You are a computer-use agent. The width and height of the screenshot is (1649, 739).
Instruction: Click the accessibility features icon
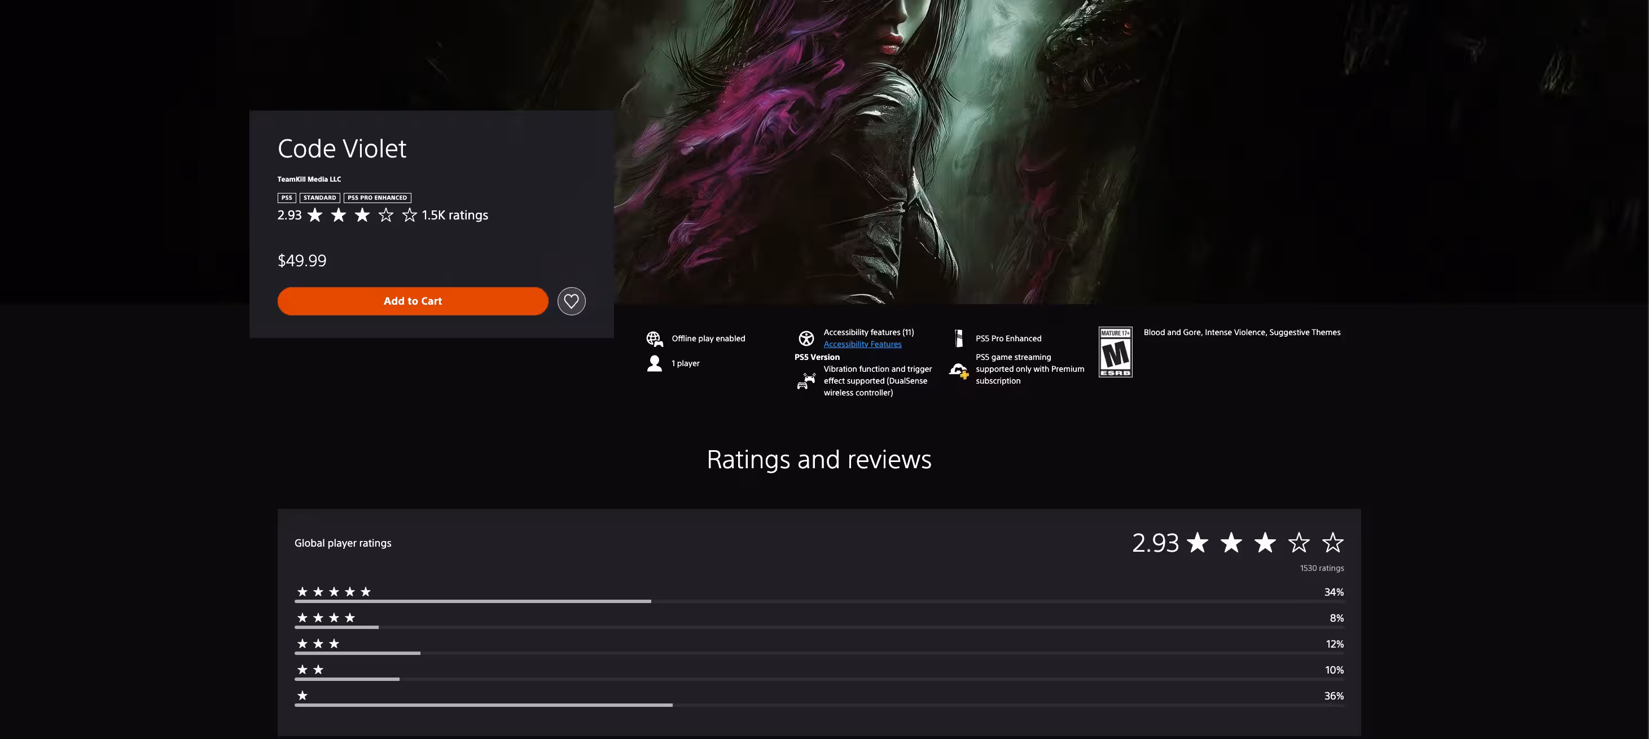pos(806,338)
